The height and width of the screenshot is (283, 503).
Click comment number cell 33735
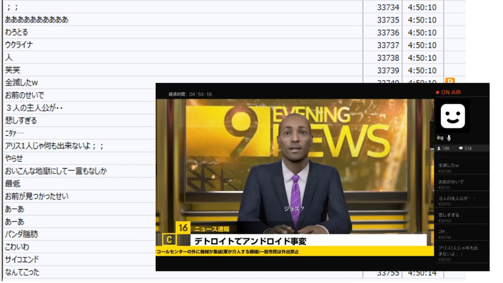point(382,19)
